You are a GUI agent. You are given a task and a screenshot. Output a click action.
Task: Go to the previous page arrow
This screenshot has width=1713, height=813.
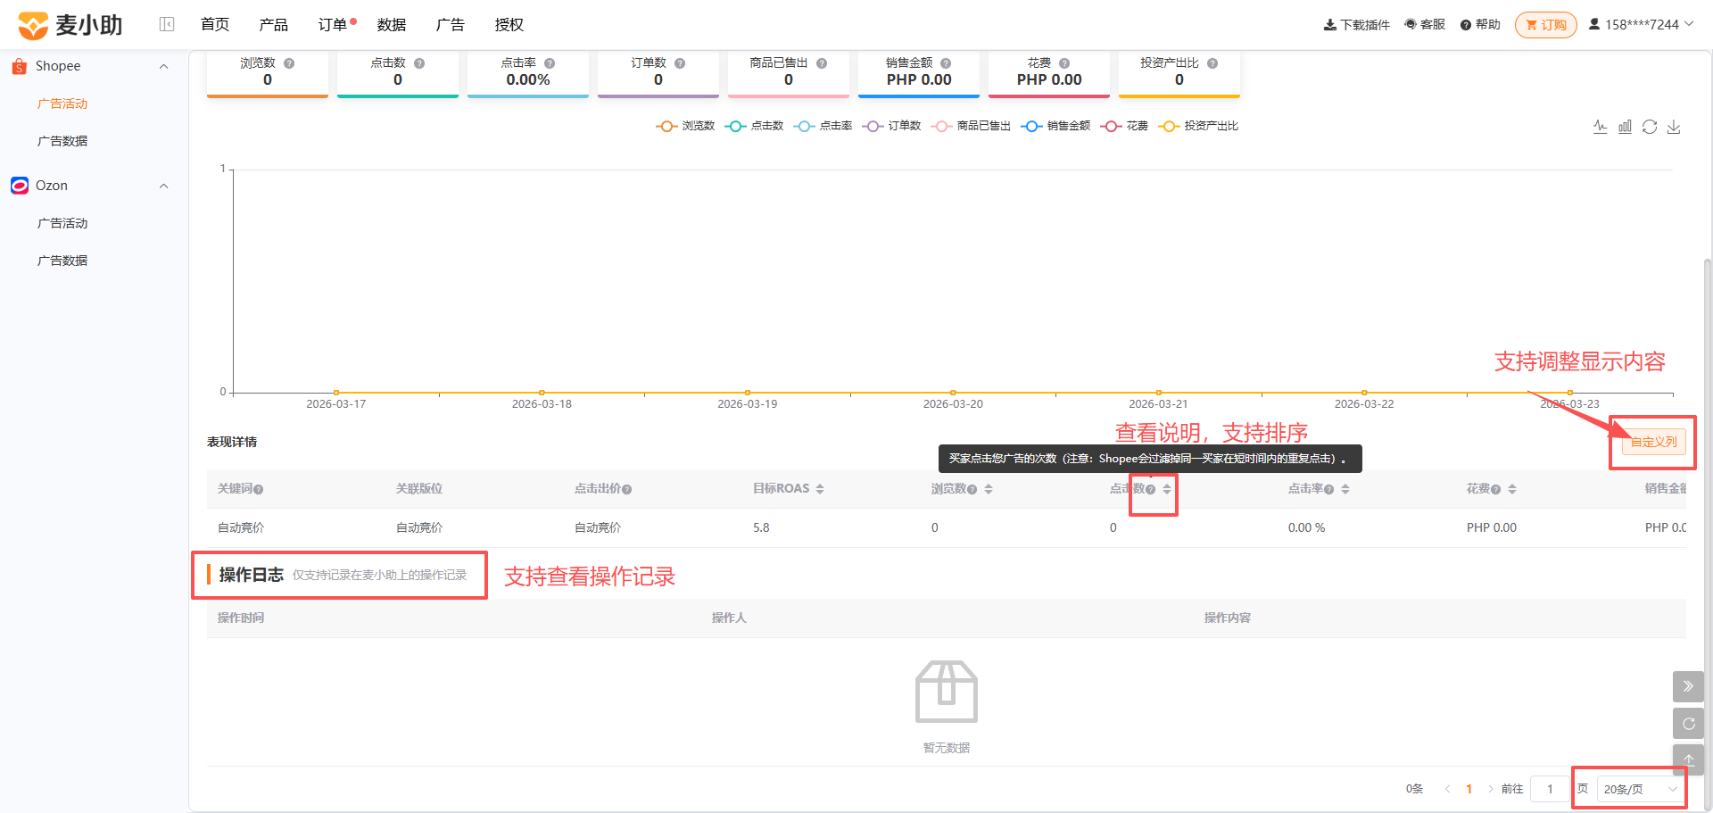pyautogui.click(x=1447, y=789)
